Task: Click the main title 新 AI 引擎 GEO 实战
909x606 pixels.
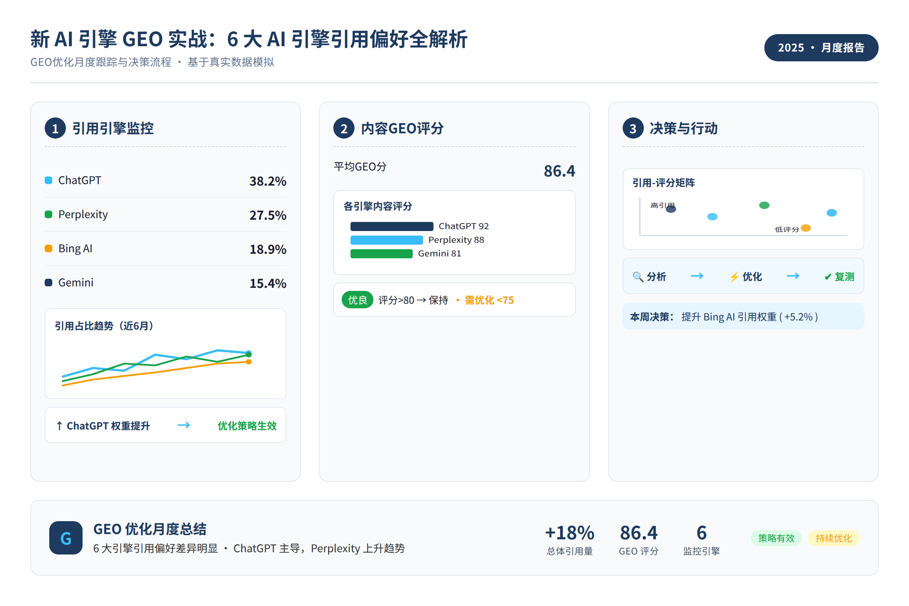Action: tap(249, 39)
